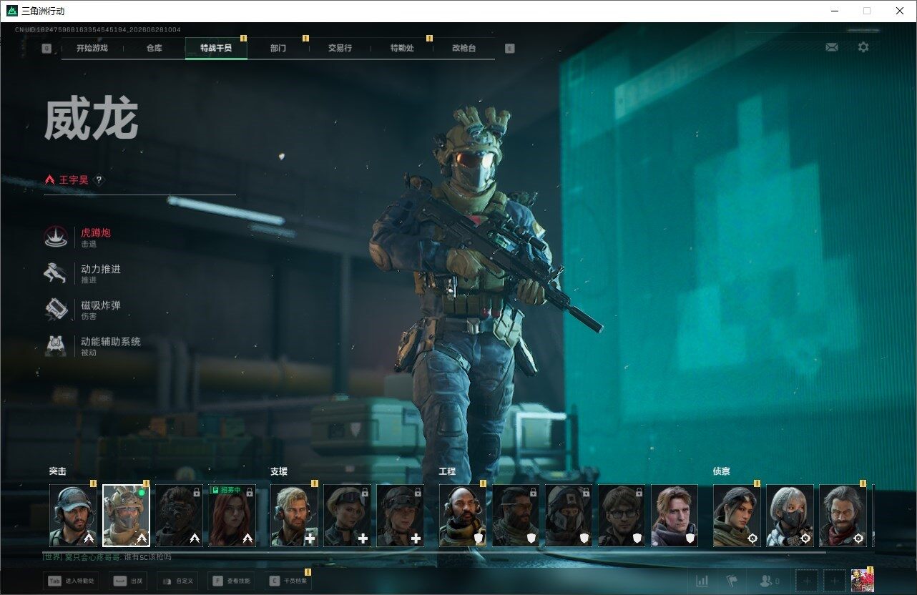This screenshot has height=595, width=917.
Task: Switch to the 开始游戏 tab
Action: coord(92,49)
